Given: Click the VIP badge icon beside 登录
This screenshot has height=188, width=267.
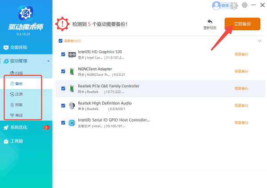Looking at the screenshot, I should [234, 6].
